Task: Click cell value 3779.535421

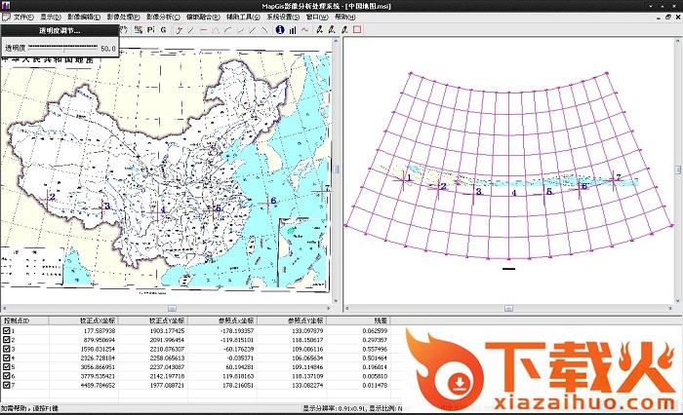Action: coord(98,376)
